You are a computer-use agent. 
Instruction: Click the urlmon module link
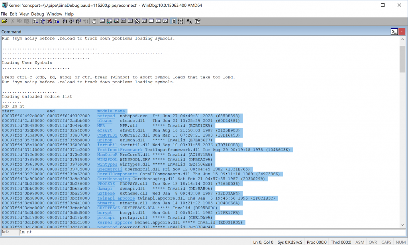coord(105,140)
